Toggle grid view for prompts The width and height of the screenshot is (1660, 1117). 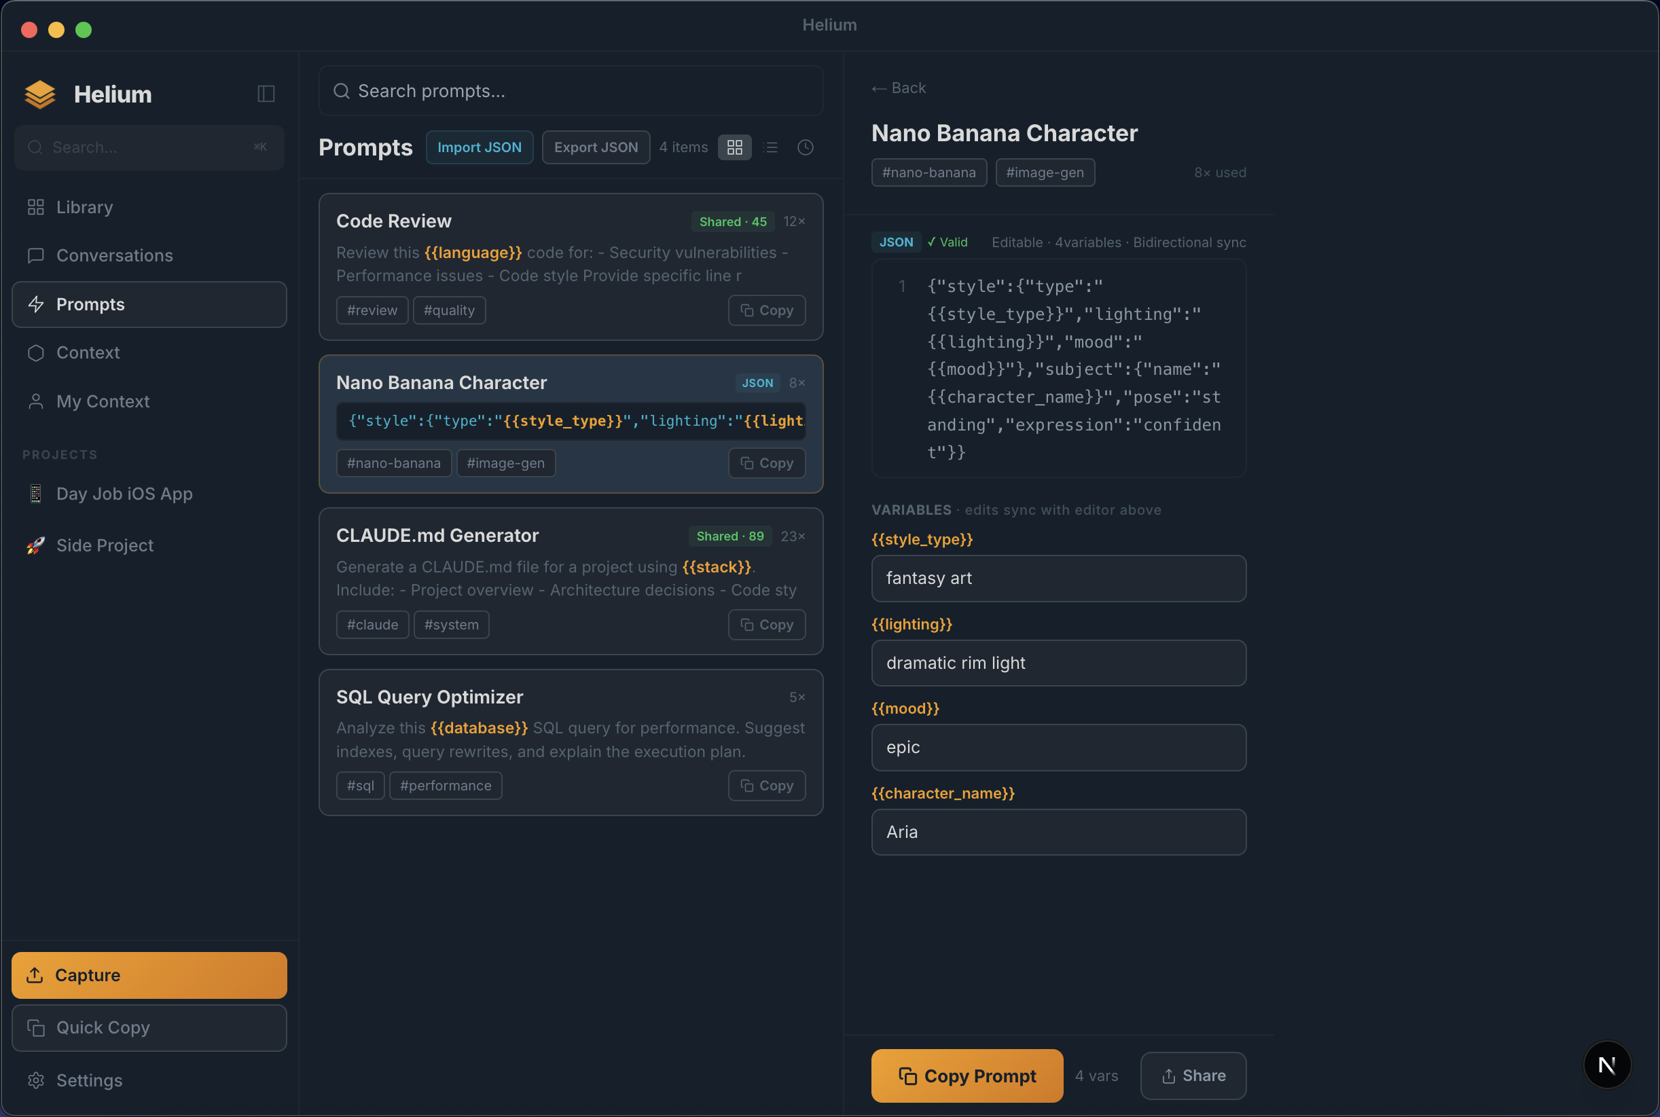(x=734, y=147)
